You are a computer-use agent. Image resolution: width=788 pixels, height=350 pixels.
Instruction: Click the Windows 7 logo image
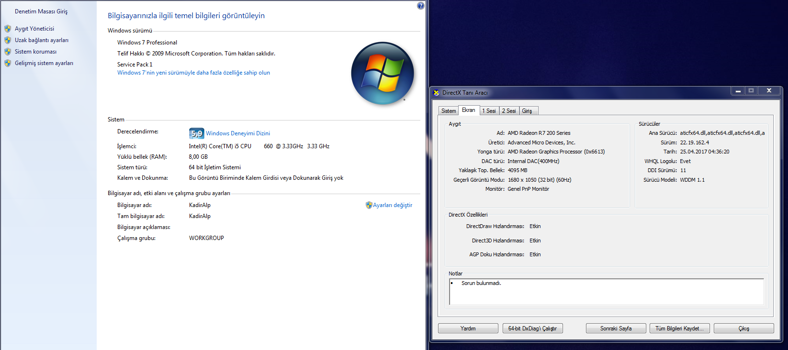pos(383,73)
